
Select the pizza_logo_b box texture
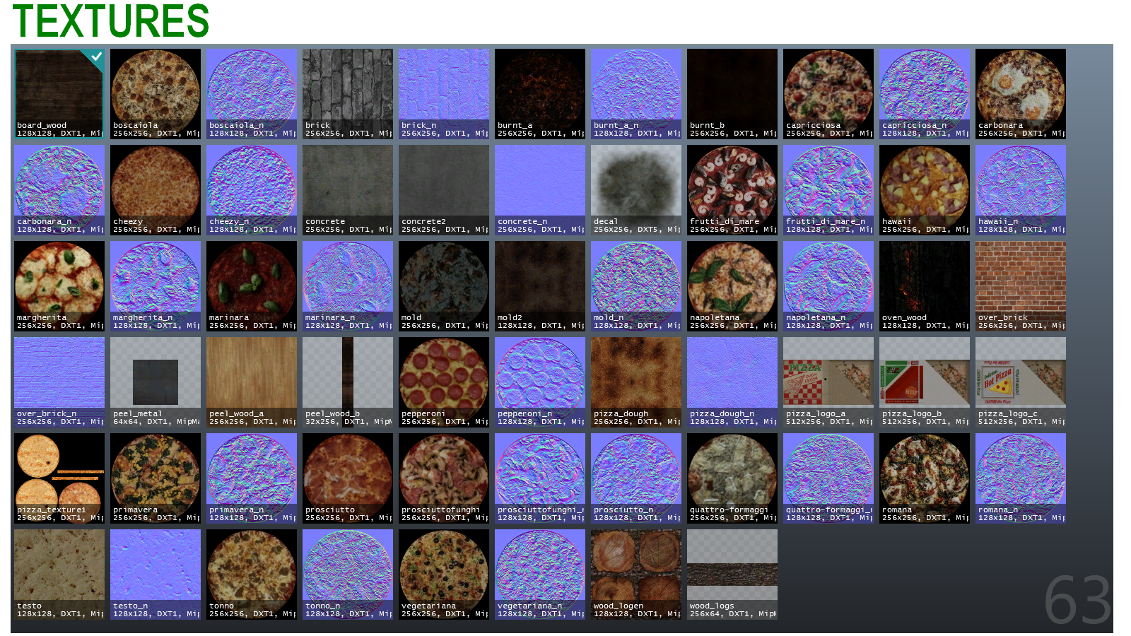pyautogui.click(x=925, y=382)
